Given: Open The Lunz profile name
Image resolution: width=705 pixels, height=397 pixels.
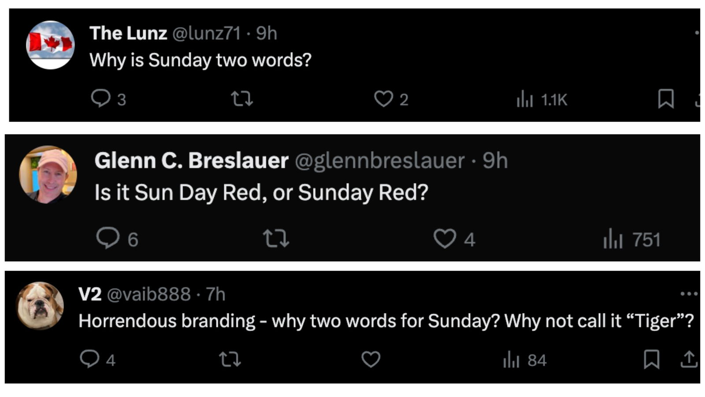Looking at the screenshot, I should click(128, 34).
